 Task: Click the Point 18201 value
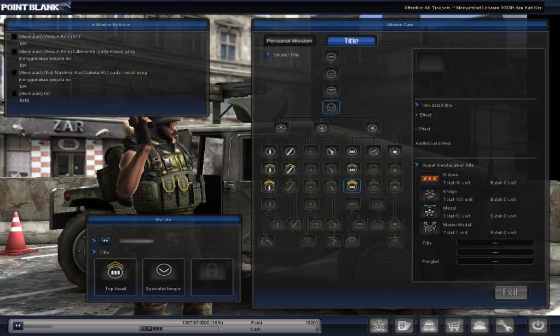[311, 322]
